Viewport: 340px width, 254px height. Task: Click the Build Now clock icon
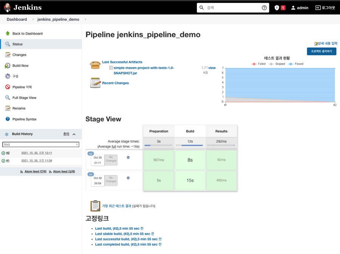pyautogui.click(x=8, y=65)
